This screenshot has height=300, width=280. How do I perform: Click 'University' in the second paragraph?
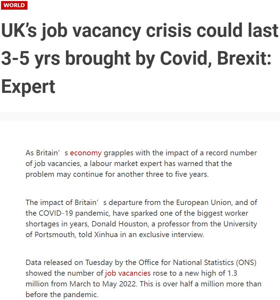240,224
